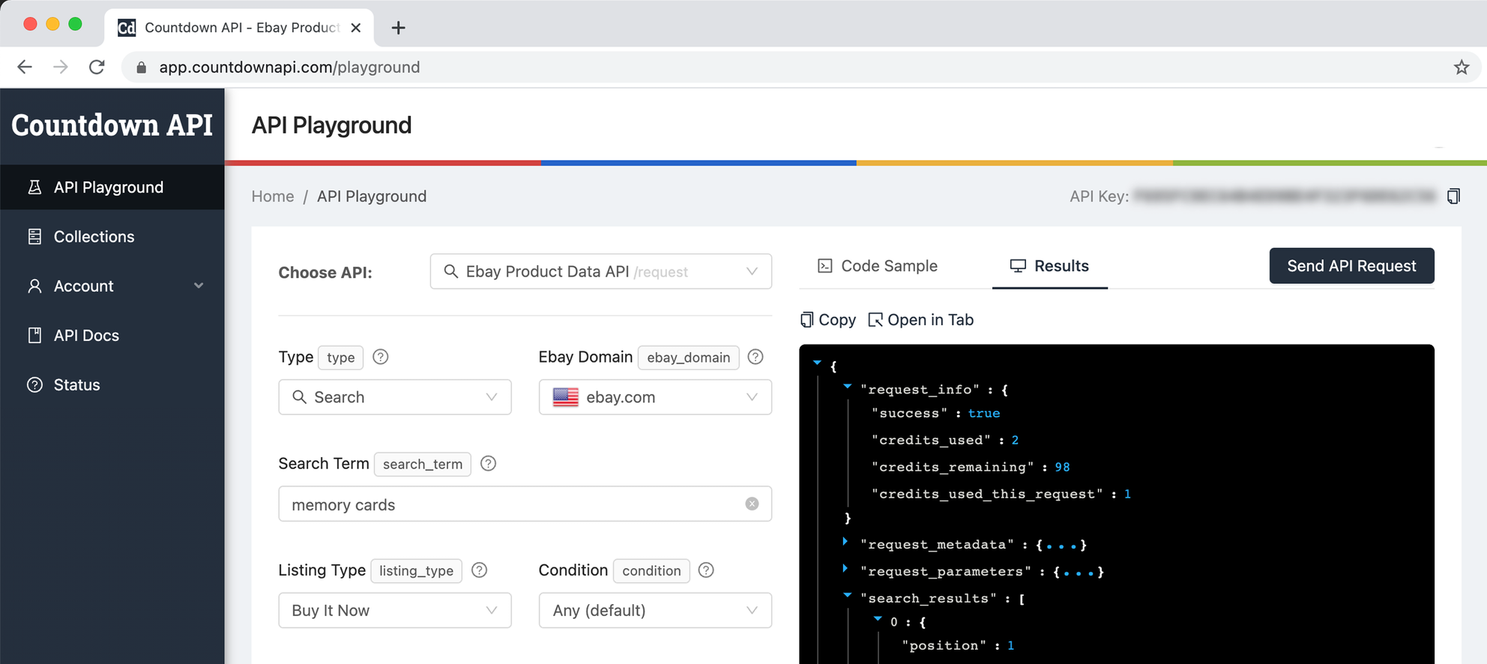
Task: Open the Condition dropdown
Action: [654, 610]
